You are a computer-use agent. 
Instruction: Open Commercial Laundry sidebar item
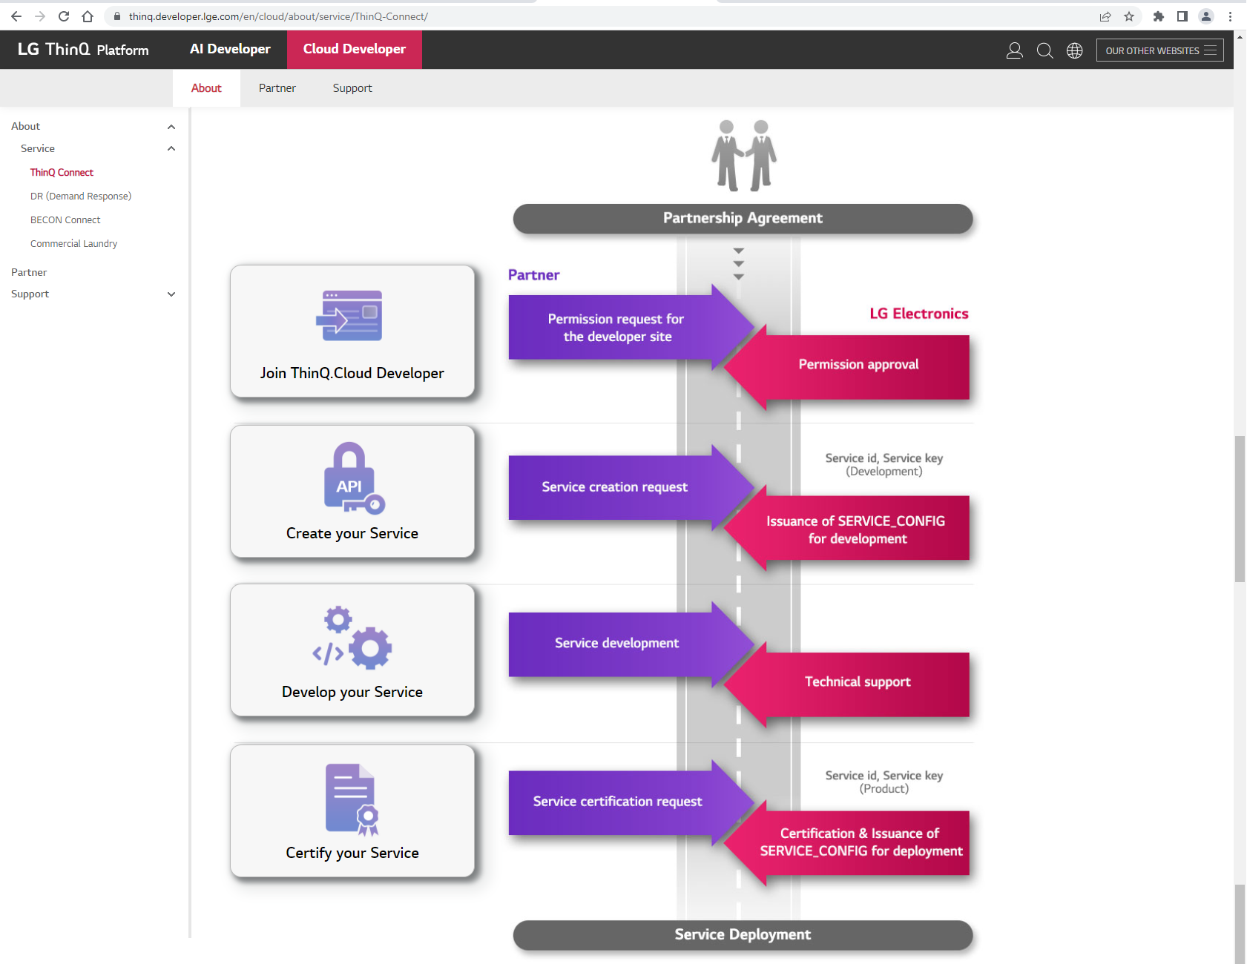point(73,243)
